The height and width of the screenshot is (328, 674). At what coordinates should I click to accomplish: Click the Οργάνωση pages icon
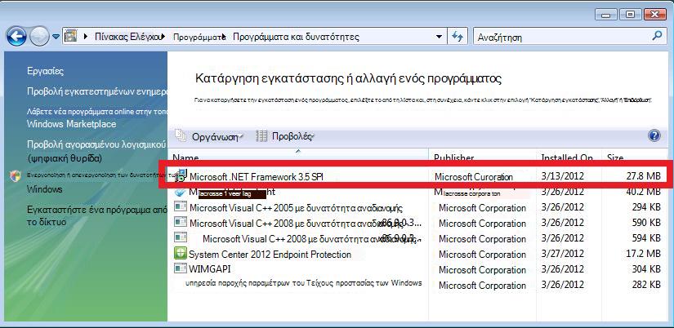(181, 136)
